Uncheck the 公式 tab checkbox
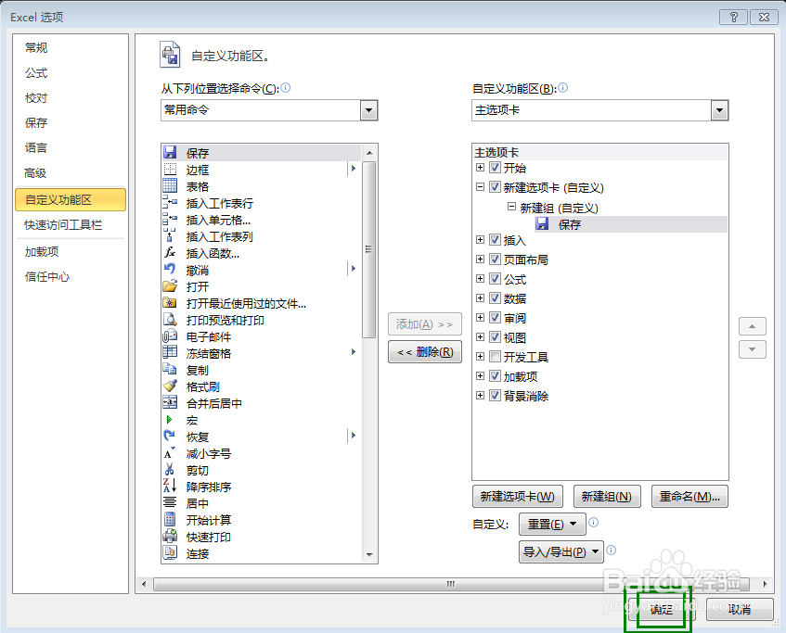The height and width of the screenshot is (633, 786). tap(495, 279)
